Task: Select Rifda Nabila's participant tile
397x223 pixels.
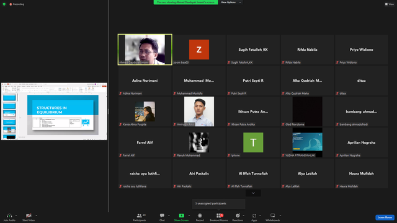Action: coord(308,50)
